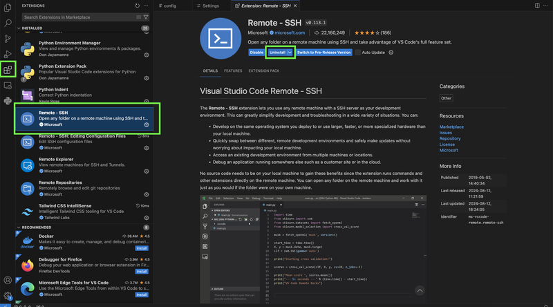Image resolution: width=553 pixels, height=307 pixels.
Task: Open the Issues resource link
Action: tap(445, 133)
